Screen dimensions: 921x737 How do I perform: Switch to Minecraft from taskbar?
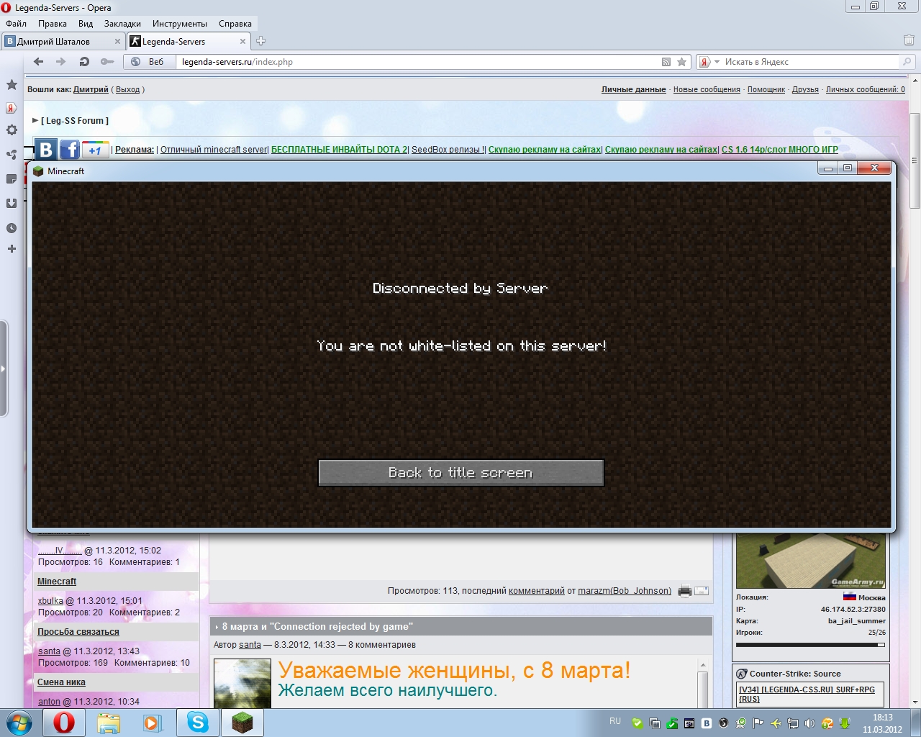pos(242,722)
